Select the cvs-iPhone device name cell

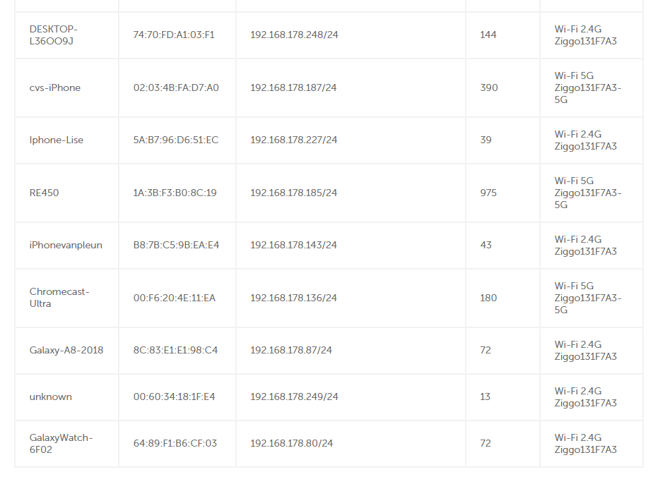tap(55, 87)
